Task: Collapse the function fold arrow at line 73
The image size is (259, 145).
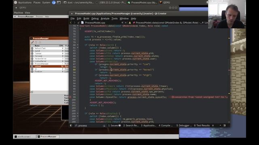Action: coord(78,26)
